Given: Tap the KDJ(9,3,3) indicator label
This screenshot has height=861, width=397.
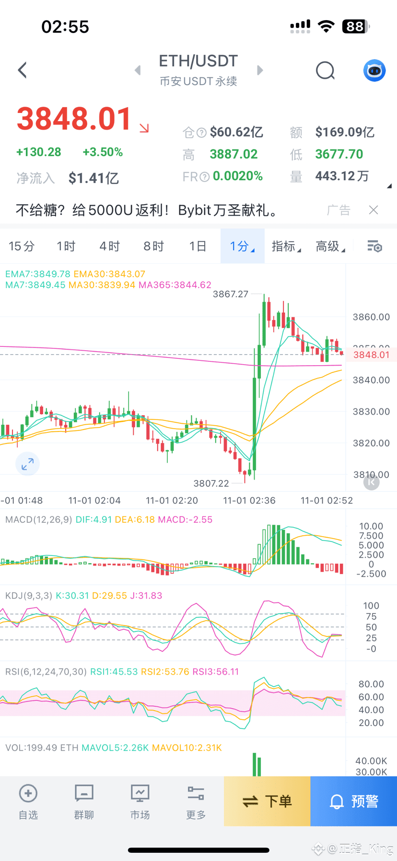Looking at the screenshot, I should 29,595.
